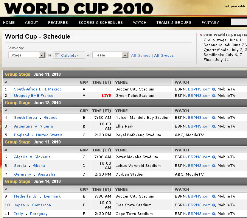Open South Korea team link
The image size is (247, 218).
[25, 118]
